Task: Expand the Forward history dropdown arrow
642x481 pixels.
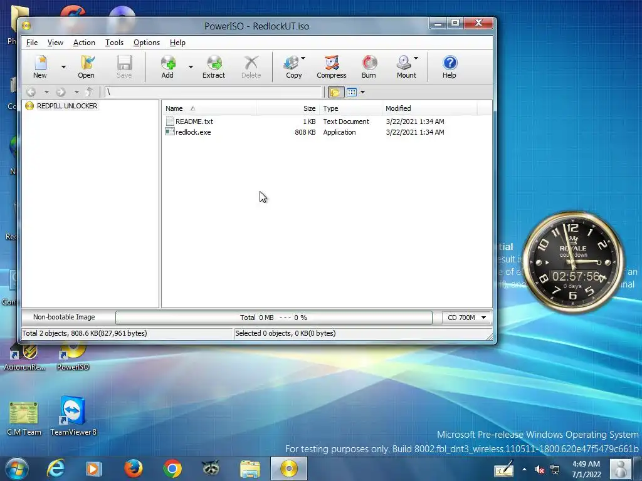Action: pyautogui.click(x=76, y=92)
